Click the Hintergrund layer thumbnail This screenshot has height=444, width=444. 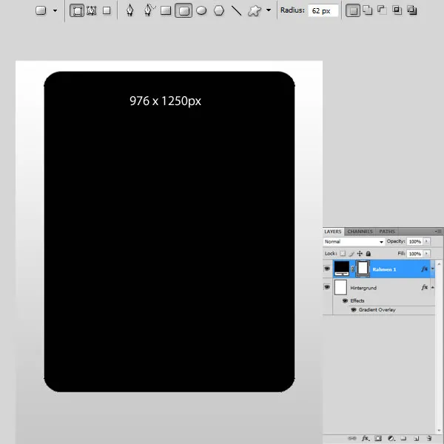[x=340, y=288]
